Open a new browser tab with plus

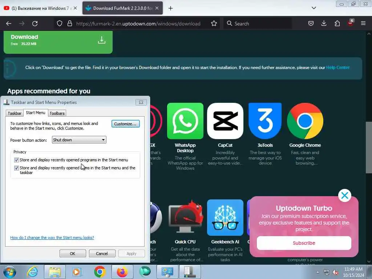click(x=171, y=8)
